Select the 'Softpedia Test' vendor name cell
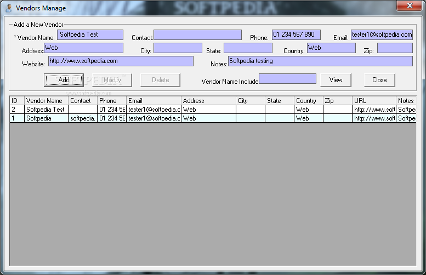Image resolution: width=426 pixels, height=275 pixels. [46, 110]
